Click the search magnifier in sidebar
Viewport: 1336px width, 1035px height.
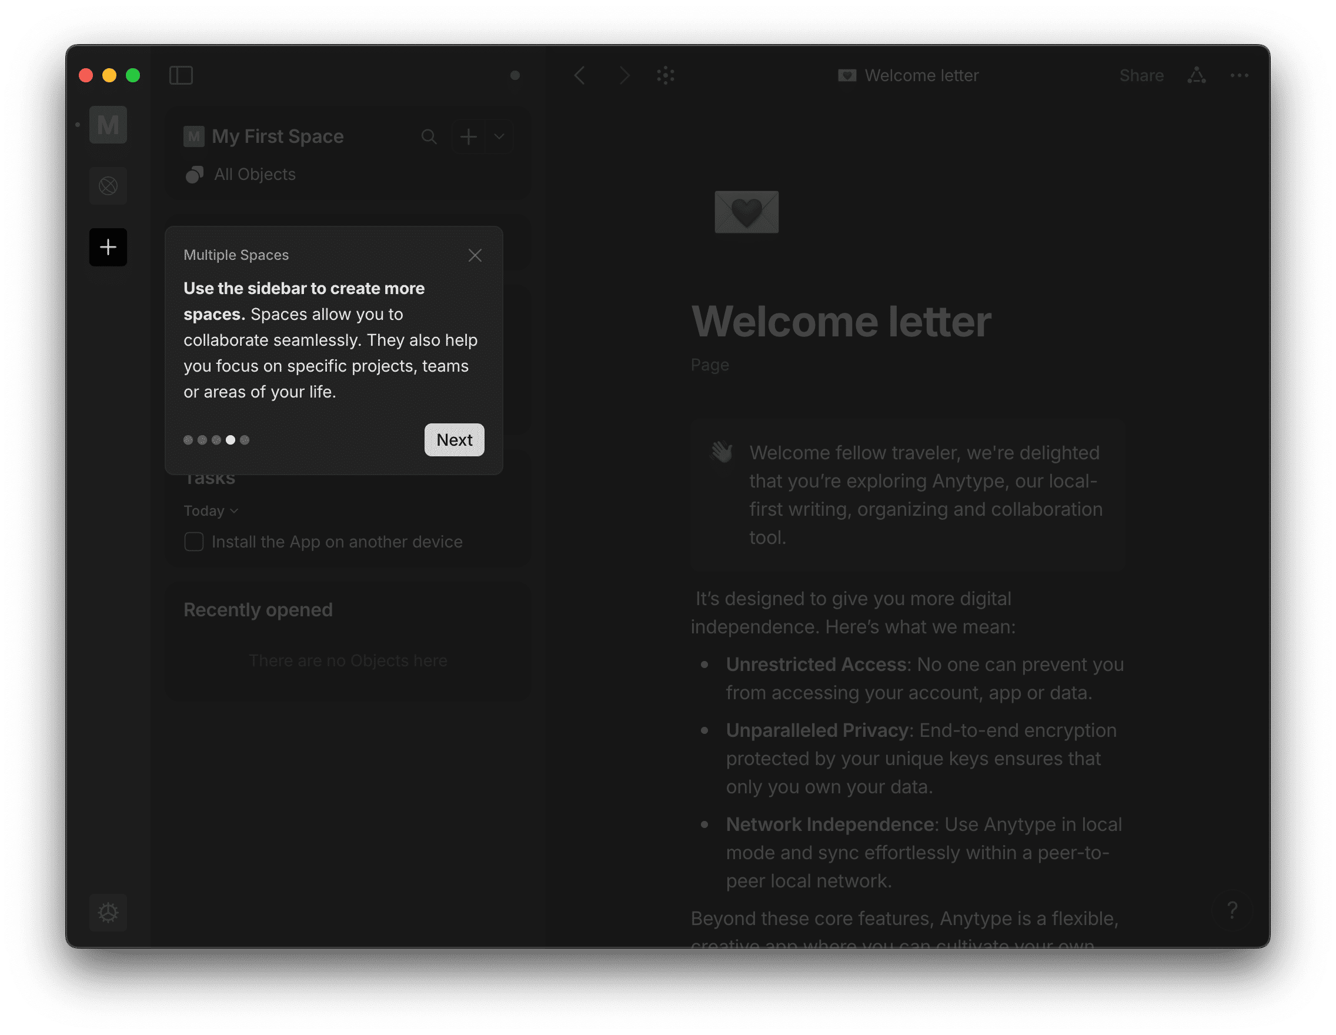point(429,136)
